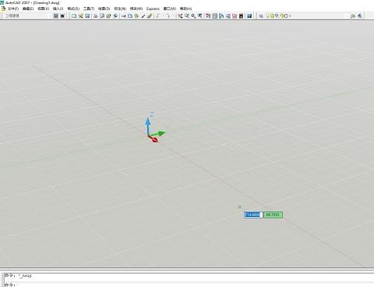Click the Workspace Settings button beside the dropdown
The height and width of the screenshot is (287, 374).
coord(56,16)
